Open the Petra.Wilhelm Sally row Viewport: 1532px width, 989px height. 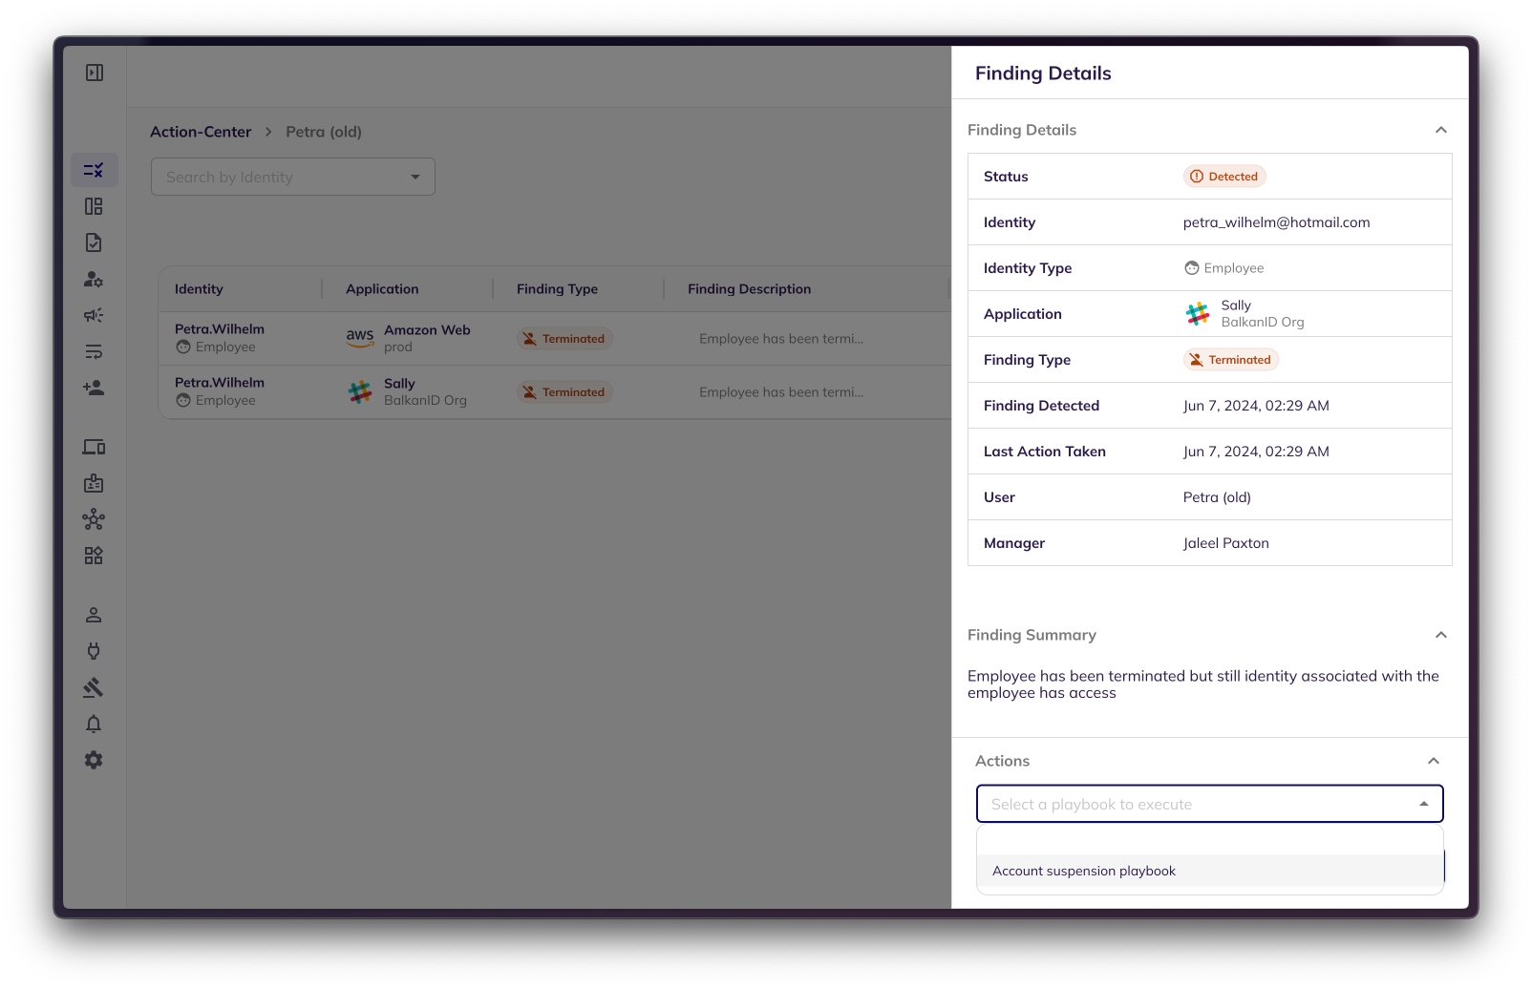tap(555, 391)
